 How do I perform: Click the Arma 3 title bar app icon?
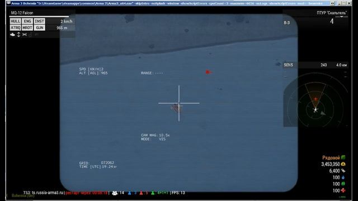pos(9,3)
